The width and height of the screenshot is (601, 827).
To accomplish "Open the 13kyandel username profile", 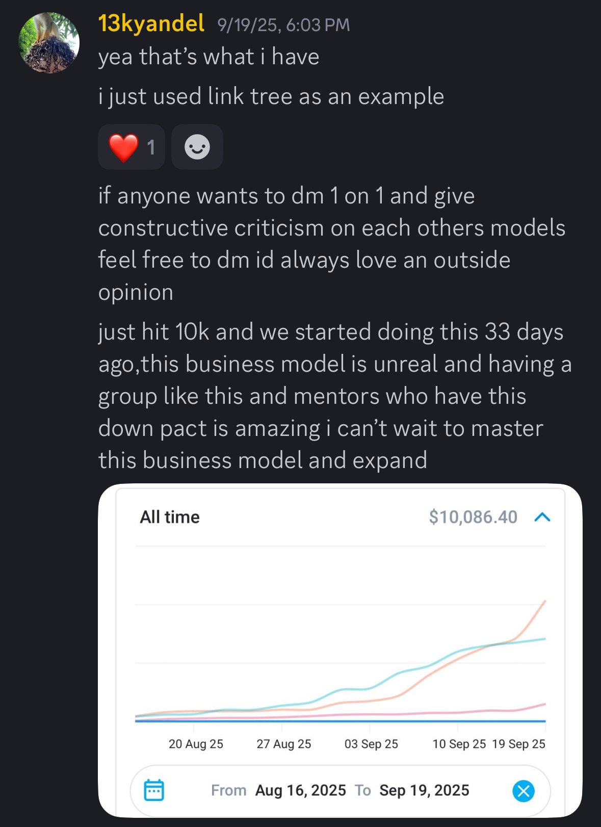I will (151, 23).
